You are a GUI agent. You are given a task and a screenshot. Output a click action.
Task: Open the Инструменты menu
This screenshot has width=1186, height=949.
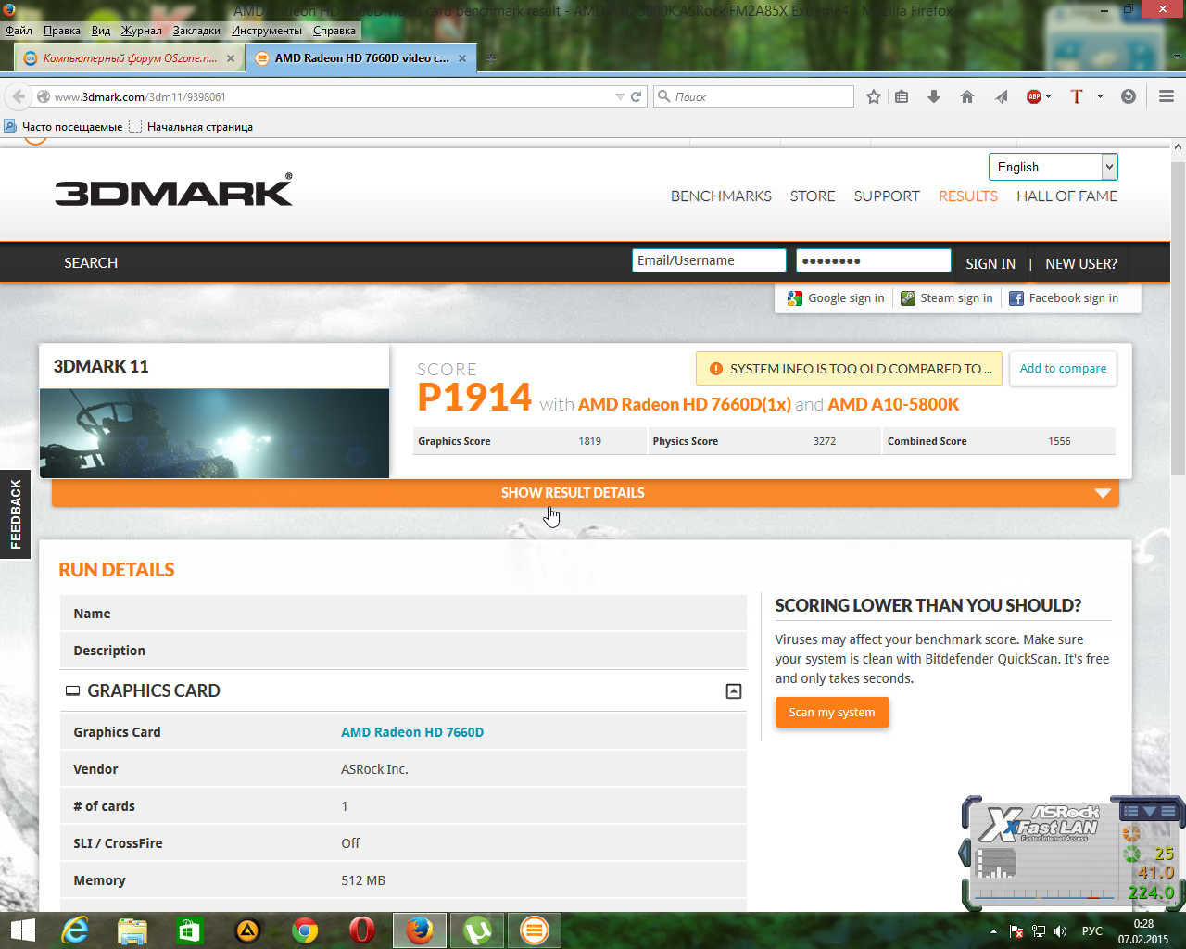click(267, 31)
